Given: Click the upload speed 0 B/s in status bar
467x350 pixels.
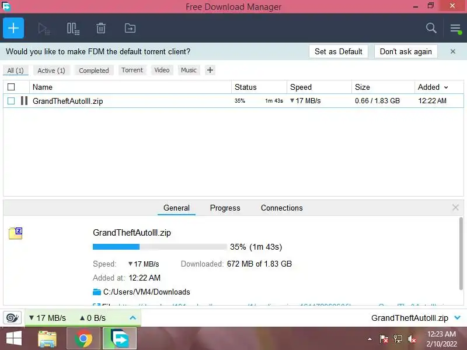Looking at the screenshot, I should click(x=93, y=318).
